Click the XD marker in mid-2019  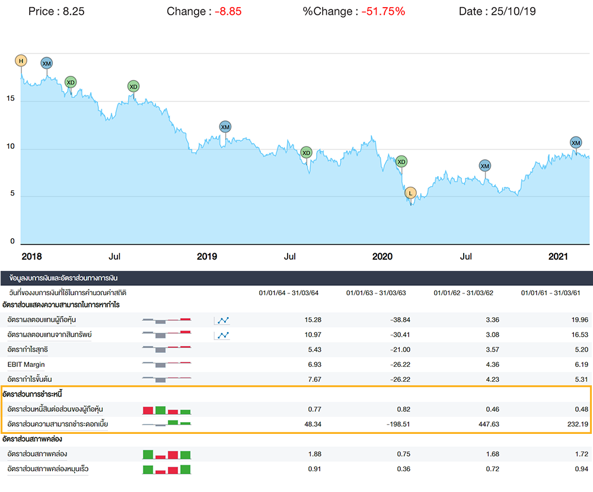coord(306,152)
